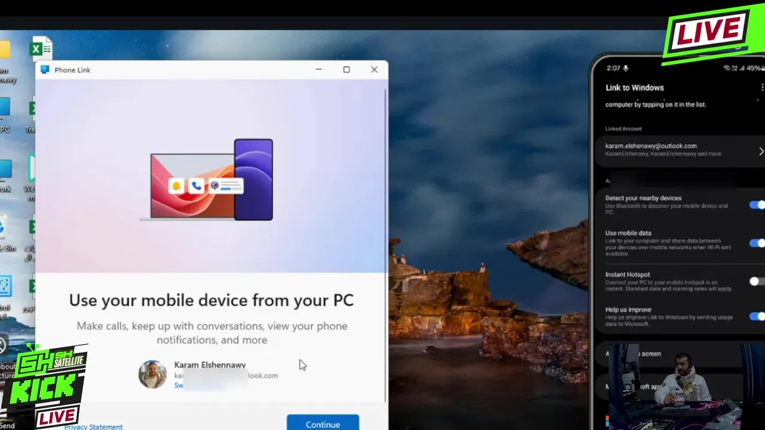Click the phone battery 45% indicator
Screen dimensions: 765x430
754,68
